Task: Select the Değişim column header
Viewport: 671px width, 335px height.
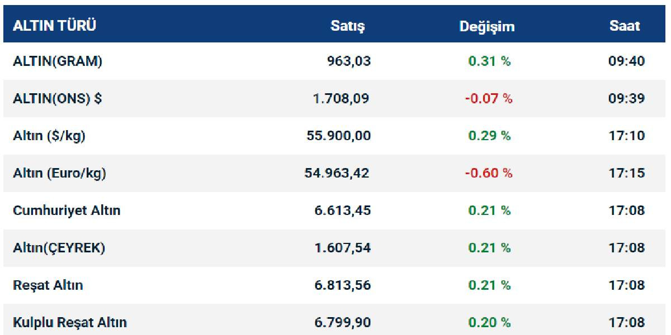Action: pyautogui.click(x=487, y=26)
